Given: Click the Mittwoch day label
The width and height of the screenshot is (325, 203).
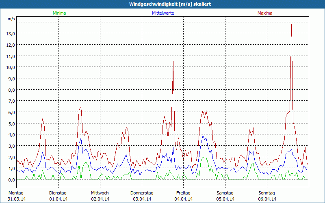Looking at the screenshot, I should click(100, 193).
